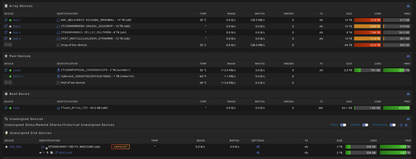Open the browse icon for Disk 2

point(6,26)
